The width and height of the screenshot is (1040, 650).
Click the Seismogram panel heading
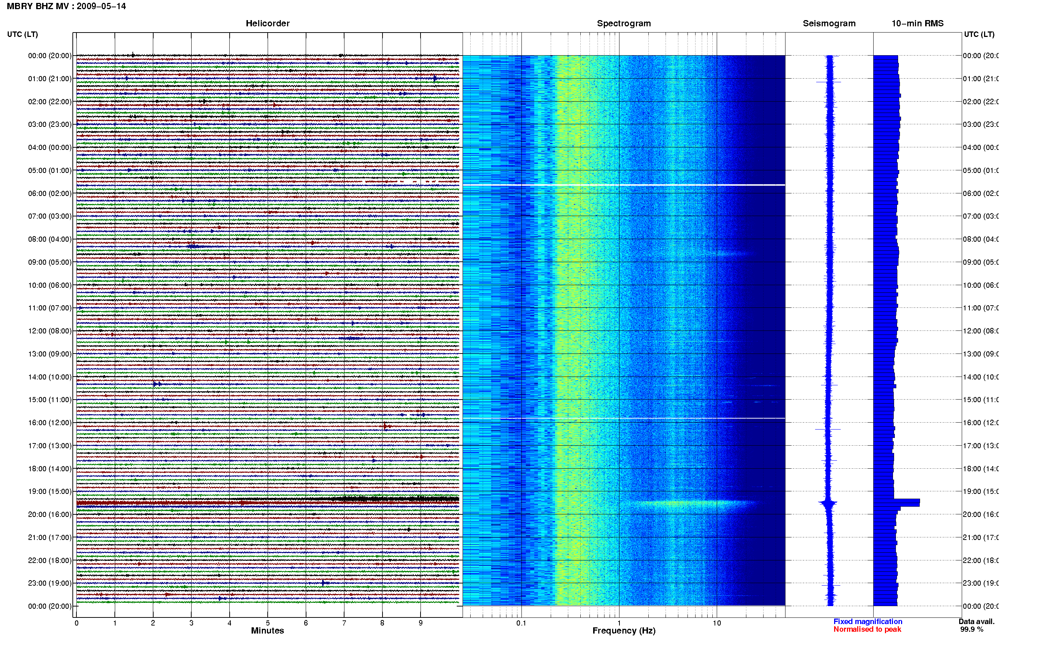(829, 24)
